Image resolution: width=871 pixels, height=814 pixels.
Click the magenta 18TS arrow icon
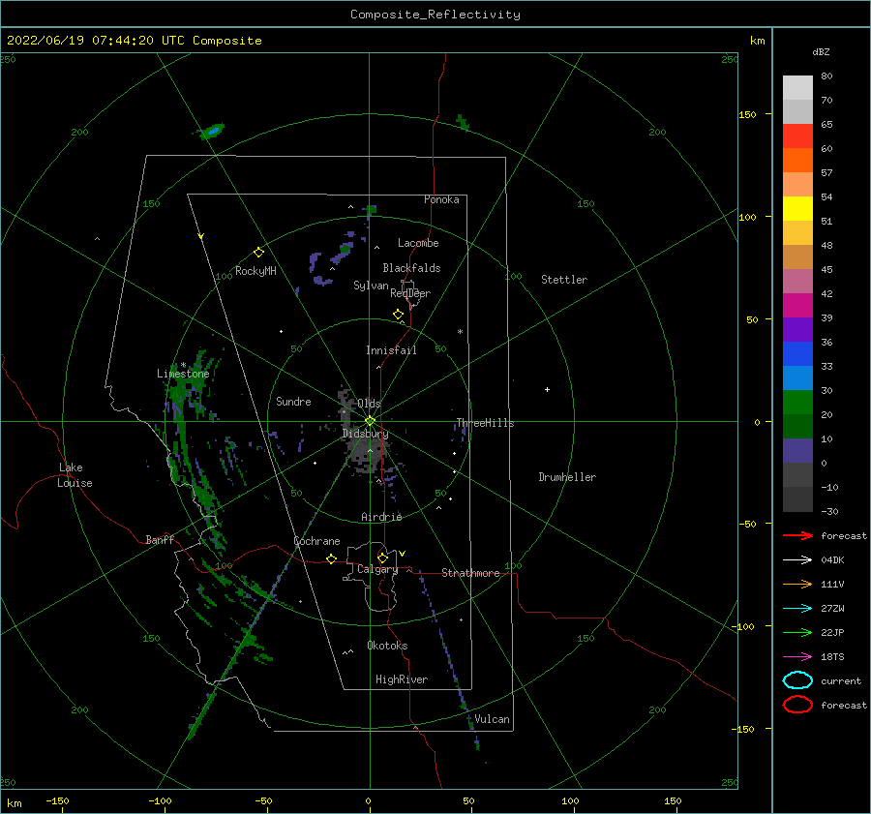pos(797,657)
